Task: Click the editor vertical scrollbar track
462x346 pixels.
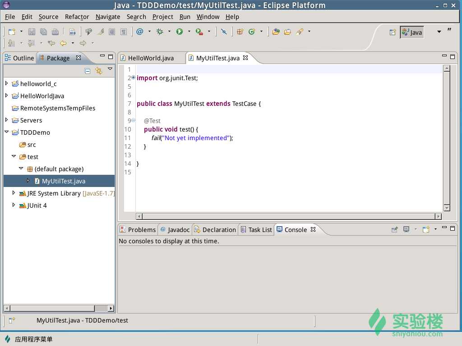Action: 447,138
